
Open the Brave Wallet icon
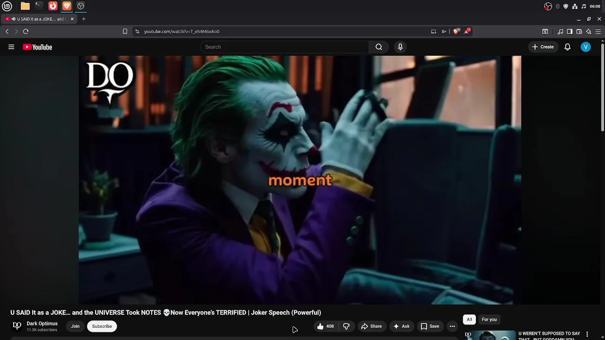point(579,32)
